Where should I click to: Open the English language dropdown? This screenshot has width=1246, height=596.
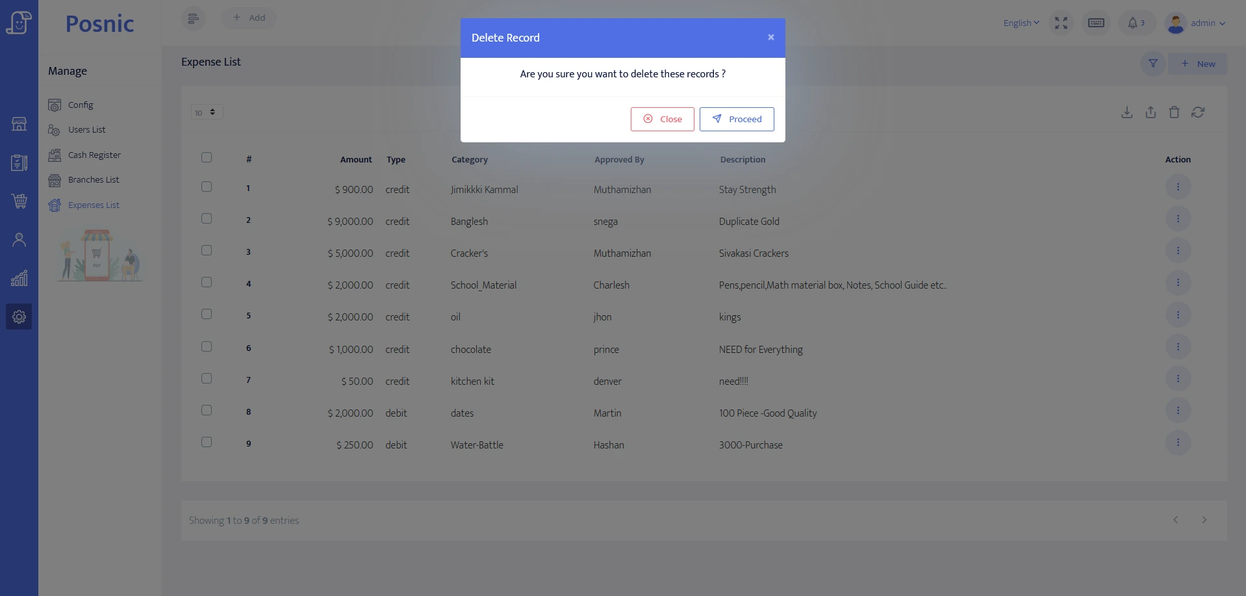pyautogui.click(x=1021, y=23)
